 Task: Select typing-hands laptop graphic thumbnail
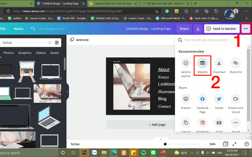[27, 72]
